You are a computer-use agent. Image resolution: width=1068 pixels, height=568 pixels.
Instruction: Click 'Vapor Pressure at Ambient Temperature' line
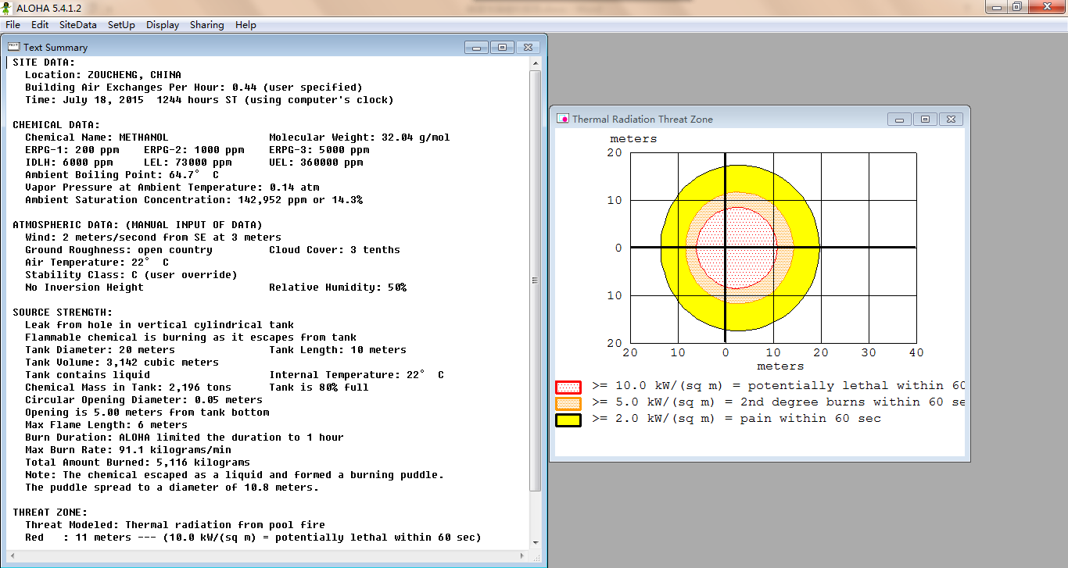coord(172,188)
